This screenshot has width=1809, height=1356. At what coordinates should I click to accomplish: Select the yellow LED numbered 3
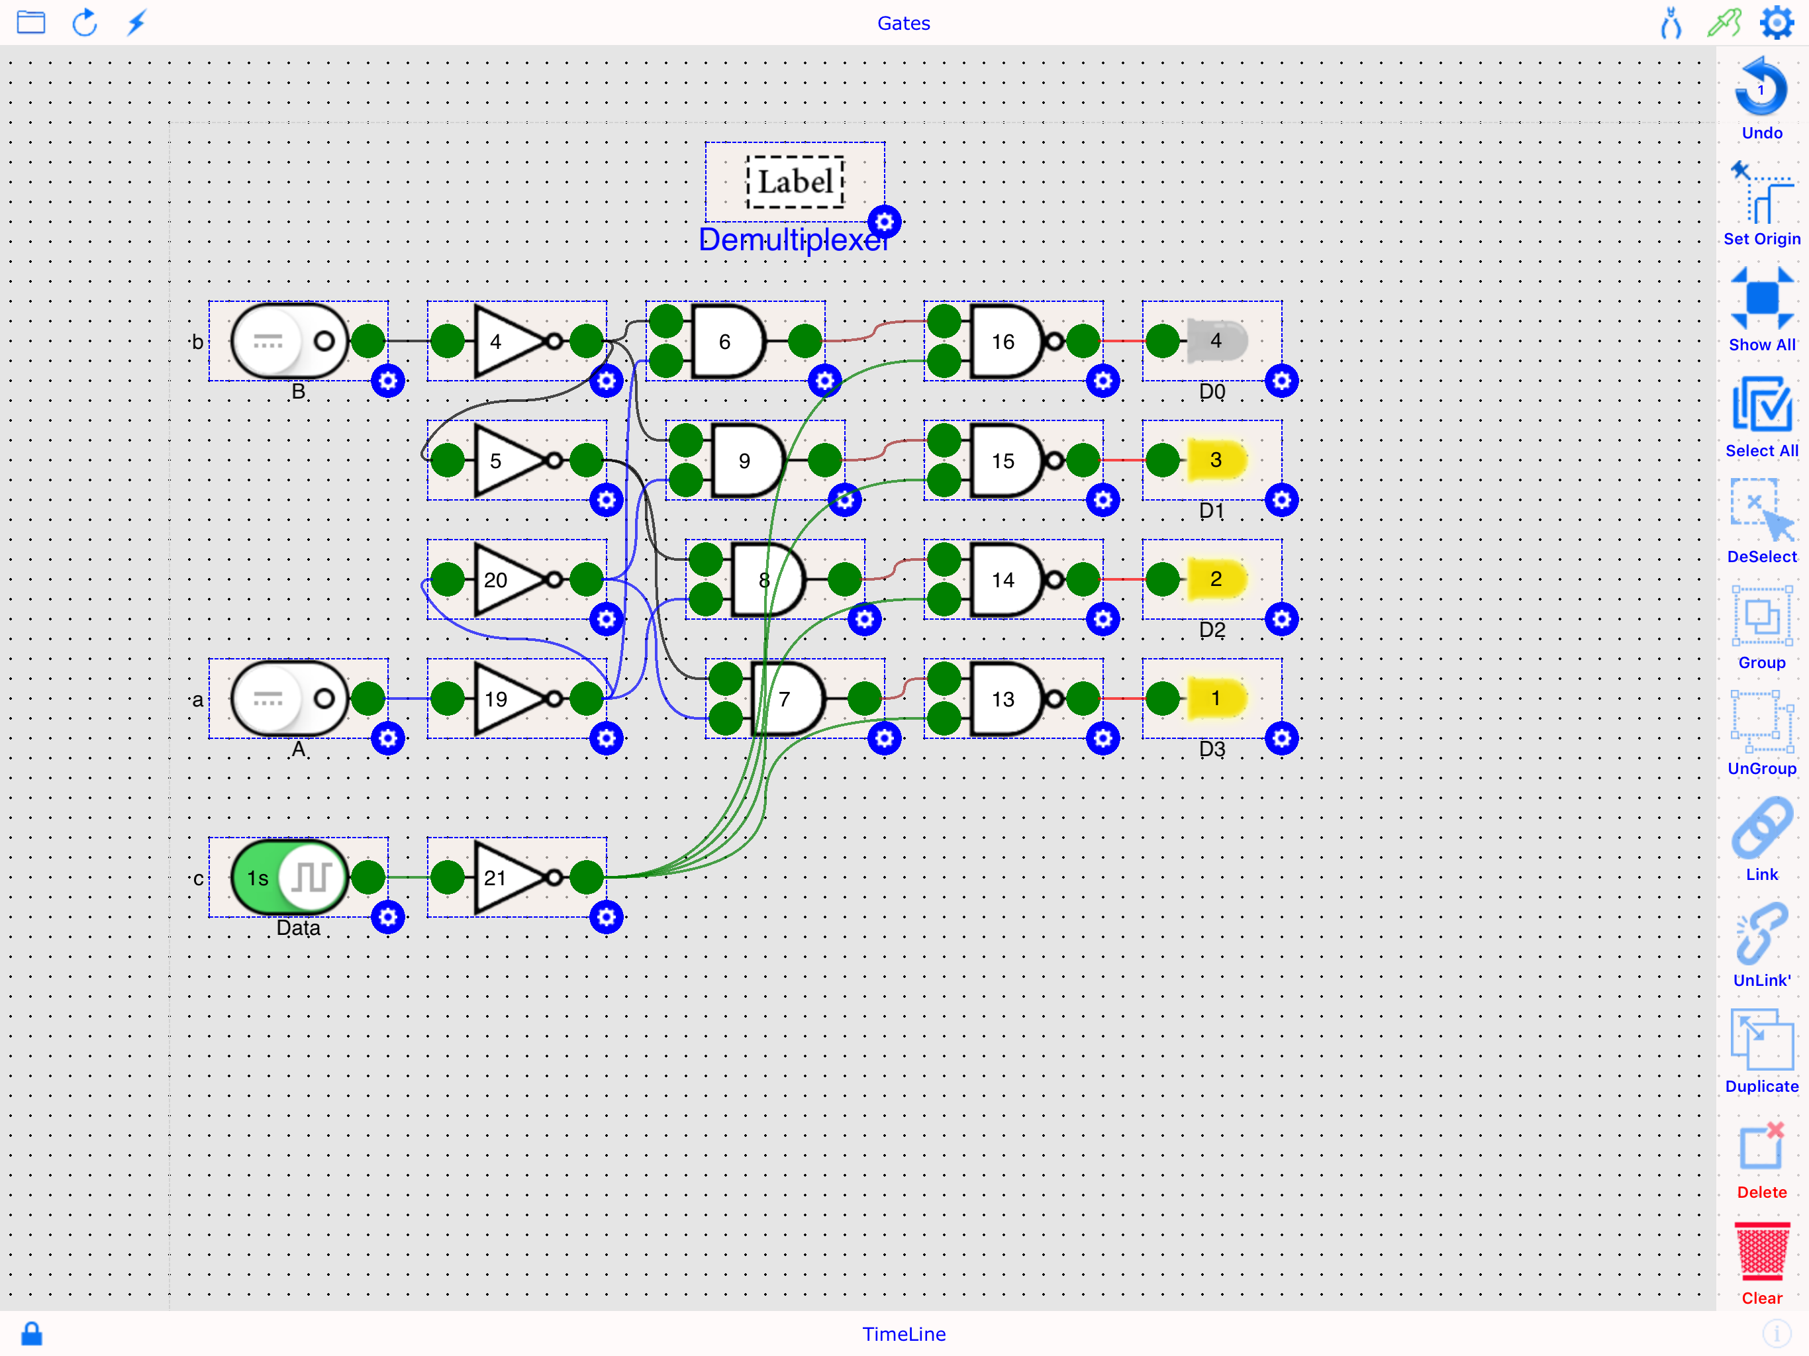1216,460
